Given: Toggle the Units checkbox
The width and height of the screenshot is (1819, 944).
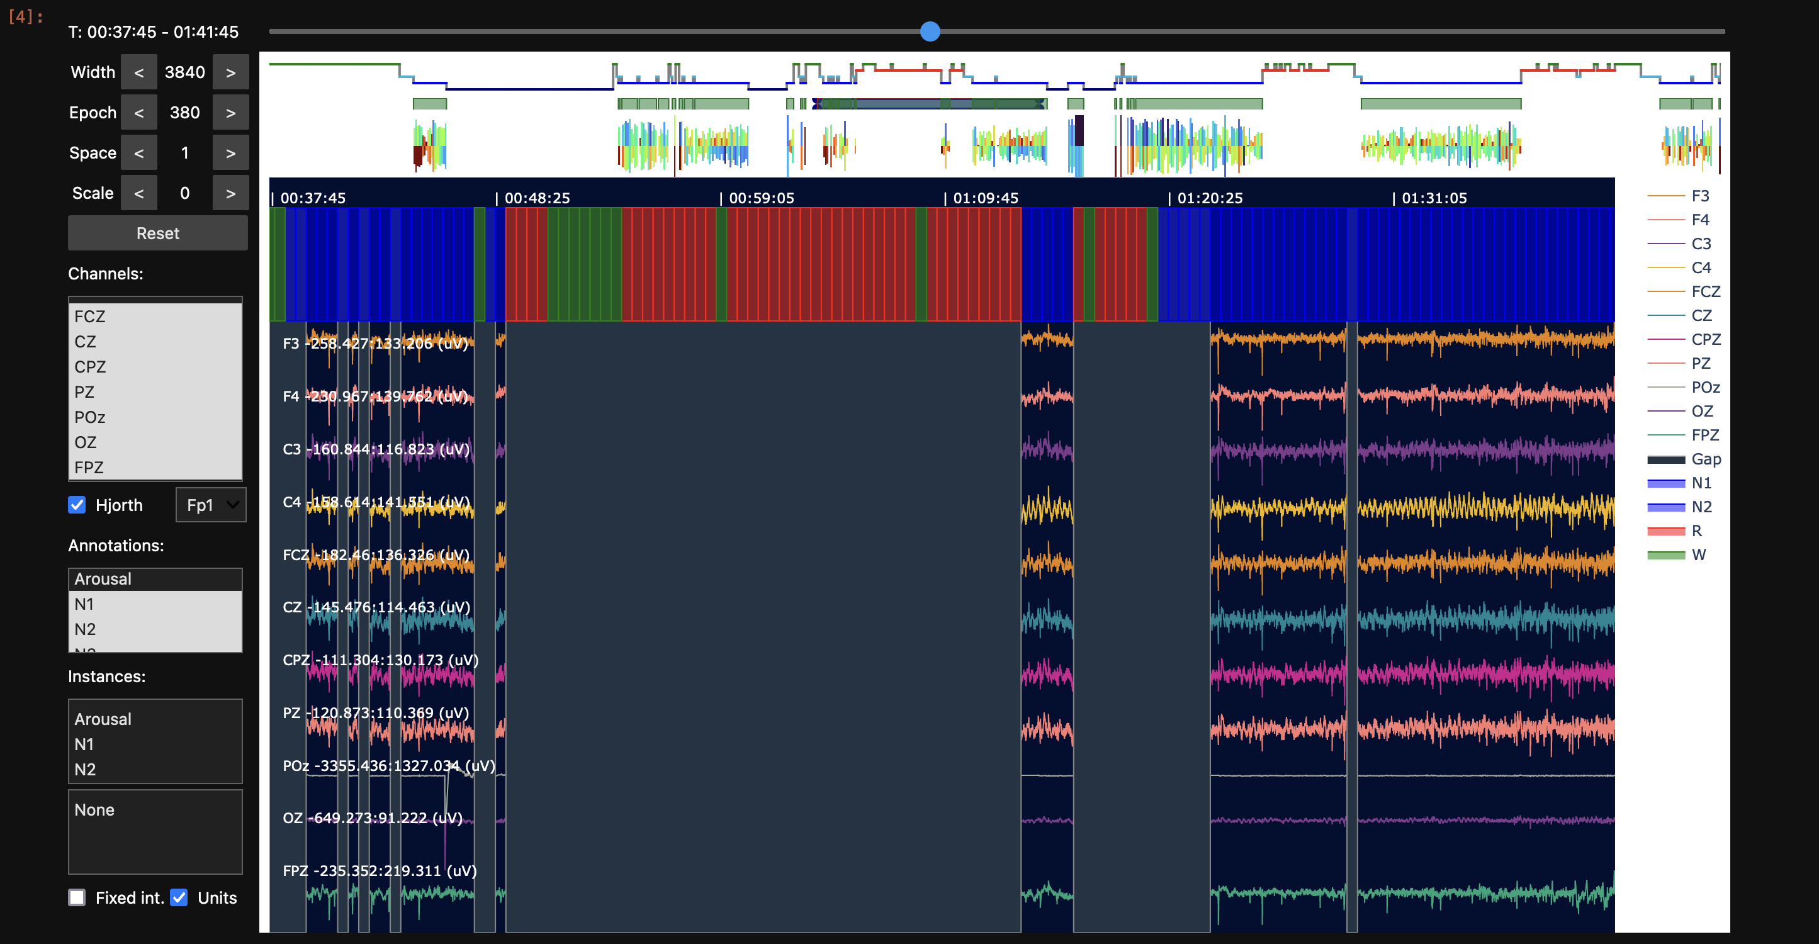Looking at the screenshot, I should pos(179,897).
